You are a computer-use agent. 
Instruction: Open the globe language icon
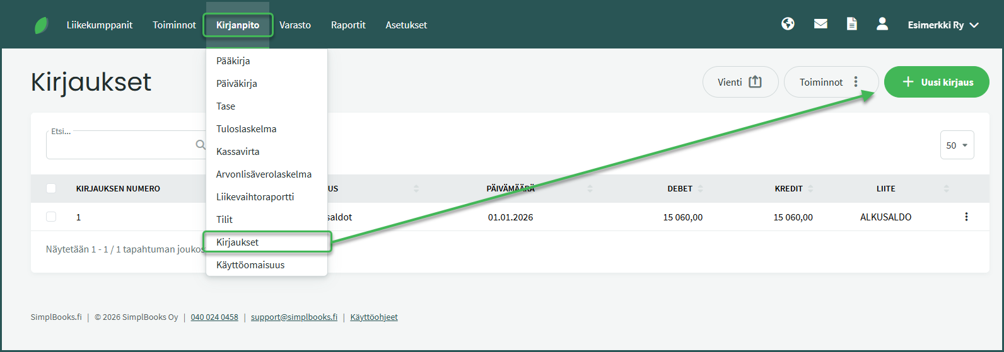(788, 24)
